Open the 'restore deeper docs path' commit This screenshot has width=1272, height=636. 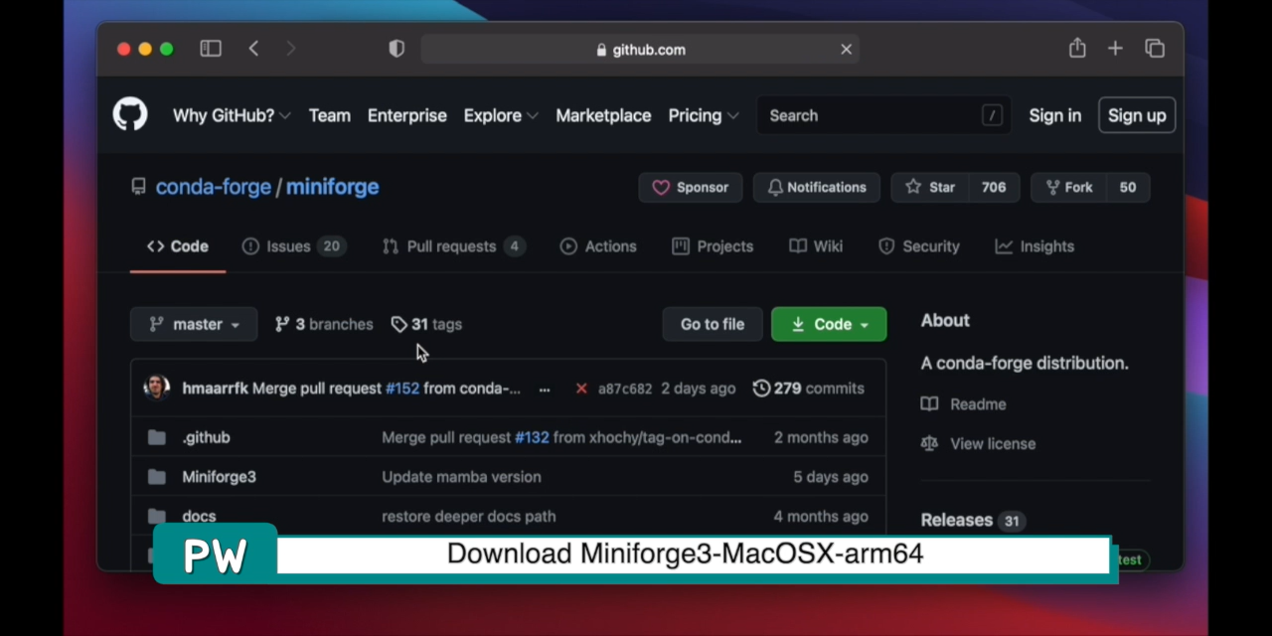tap(469, 516)
